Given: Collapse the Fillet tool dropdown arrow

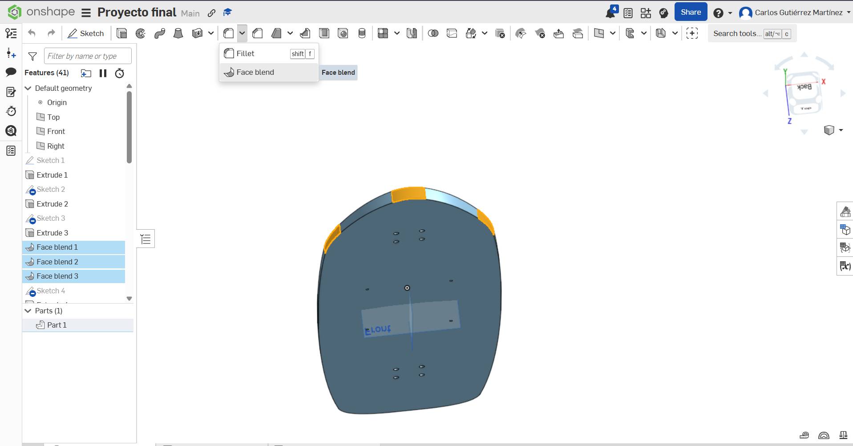Looking at the screenshot, I should tap(242, 33).
